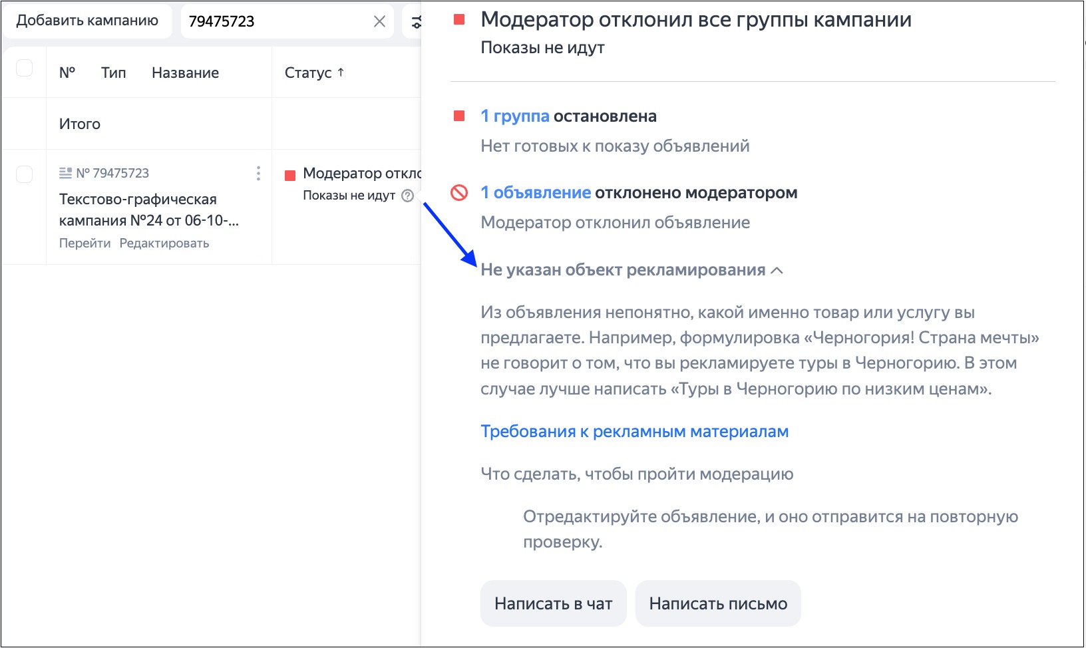
Task: Click the Добавить кампанию button
Action: [x=87, y=21]
